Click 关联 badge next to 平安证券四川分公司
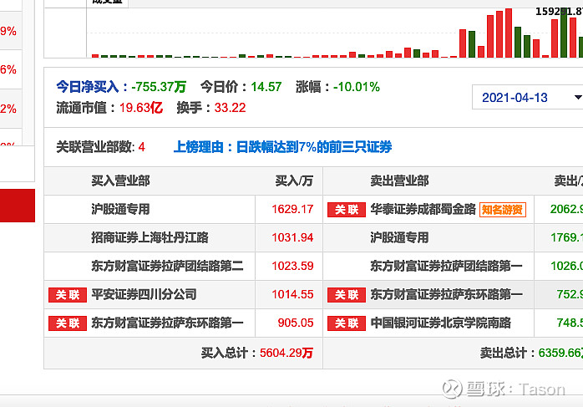 (68, 295)
